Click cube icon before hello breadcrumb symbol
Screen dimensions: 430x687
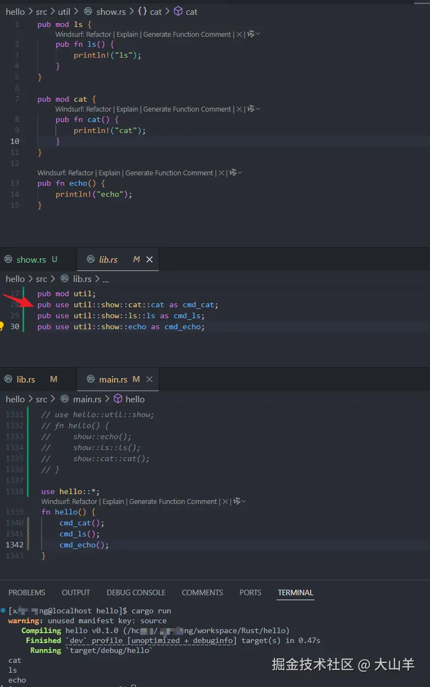click(118, 399)
